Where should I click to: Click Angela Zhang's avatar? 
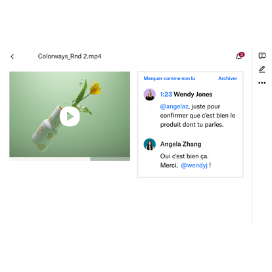(150, 144)
